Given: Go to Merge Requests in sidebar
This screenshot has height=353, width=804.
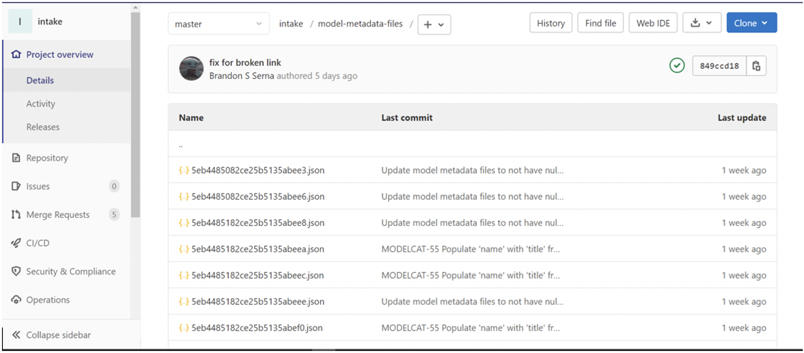Looking at the screenshot, I should (57, 215).
